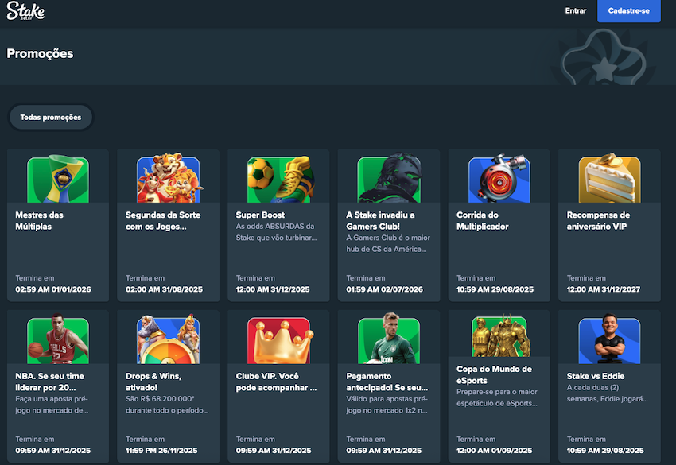676x465 pixels.
Task: Click the A Stake invadiu a Gamers Club title
Action: pyautogui.click(x=380, y=221)
